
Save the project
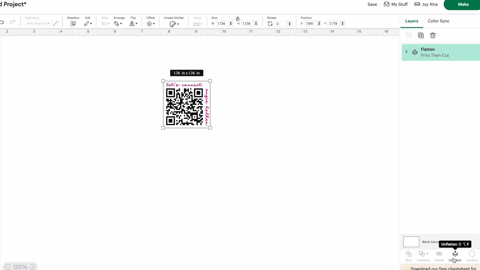372,4
